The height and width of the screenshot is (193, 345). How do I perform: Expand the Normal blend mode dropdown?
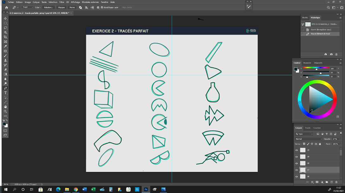pyautogui.click(x=309, y=139)
